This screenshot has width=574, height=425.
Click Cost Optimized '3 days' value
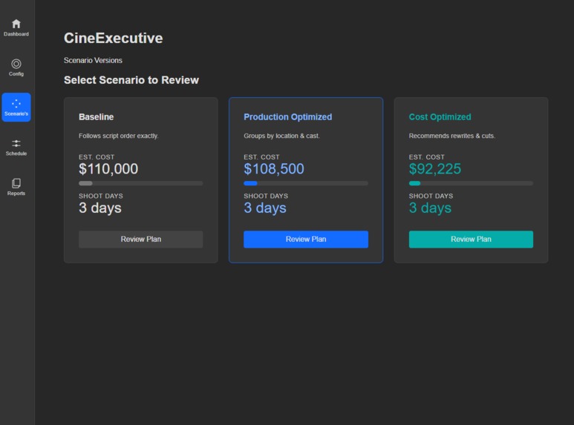click(430, 208)
